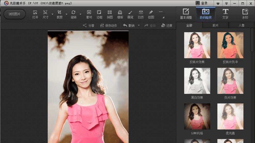Apply the 黑白效果 filter thumbnail
This screenshot has width=255, height=143.
point(197,81)
